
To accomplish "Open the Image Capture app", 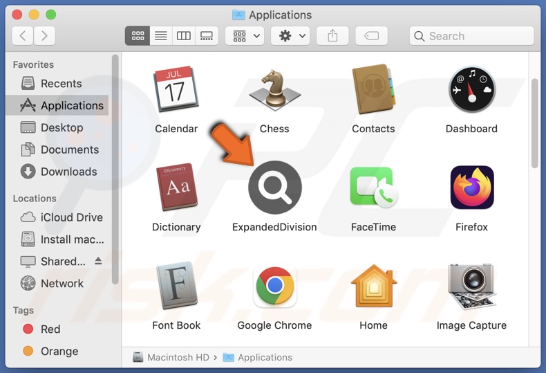I will tap(472, 286).
